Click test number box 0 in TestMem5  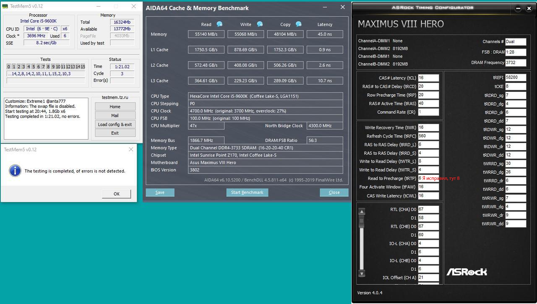tap(9, 67)
